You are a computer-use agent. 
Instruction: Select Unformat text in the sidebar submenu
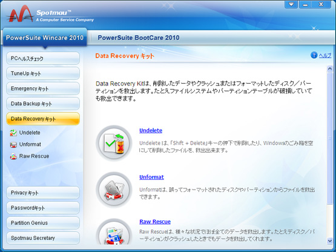click(30, 144)
